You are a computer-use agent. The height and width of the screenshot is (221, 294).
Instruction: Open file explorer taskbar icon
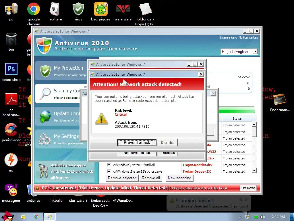point(23,217)
